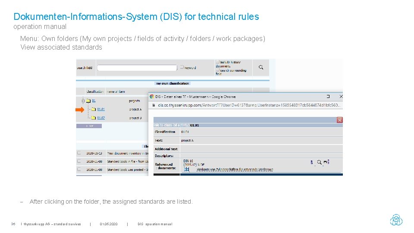Viewport: 414px width, 233px height.
Task: Click the blue grid icon below DIN 10
Action: [187, 169]
